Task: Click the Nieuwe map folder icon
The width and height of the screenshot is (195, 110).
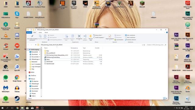Action: (90, 36)
